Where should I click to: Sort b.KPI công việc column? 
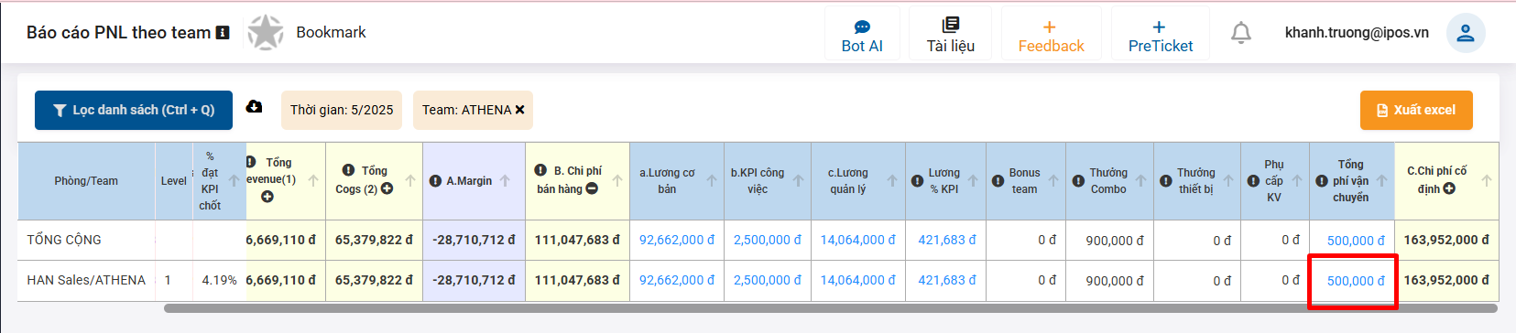(799, 181)
